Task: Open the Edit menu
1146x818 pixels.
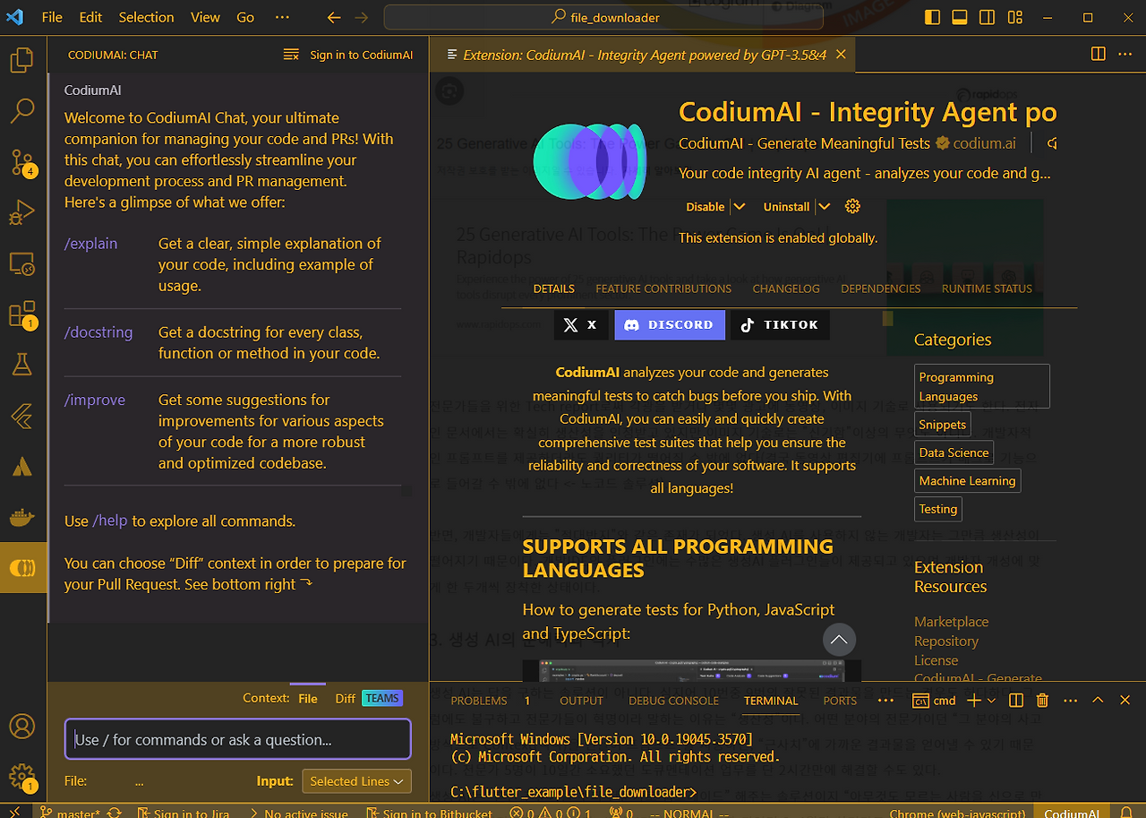Action: (x=90, y=17)
